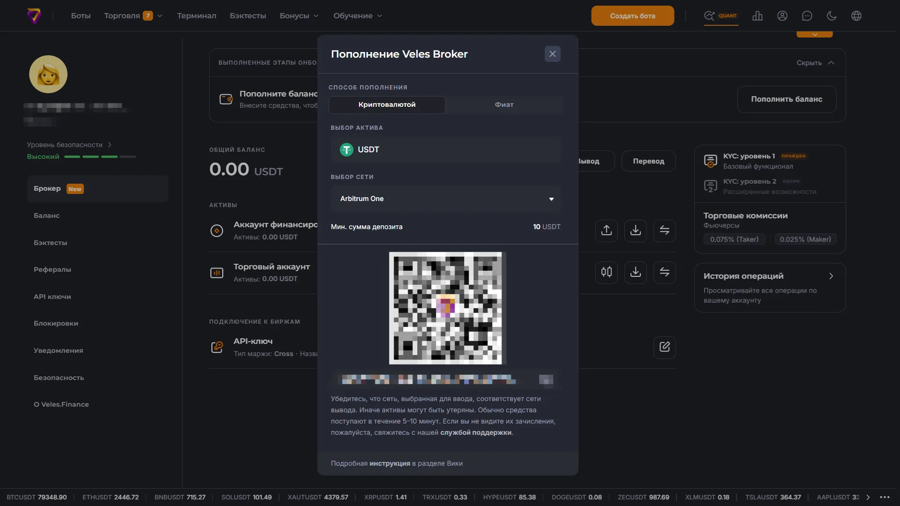This screenshot has height=506, width=900.
Task: Open the Боты menu item
Action: coord(81,16)
